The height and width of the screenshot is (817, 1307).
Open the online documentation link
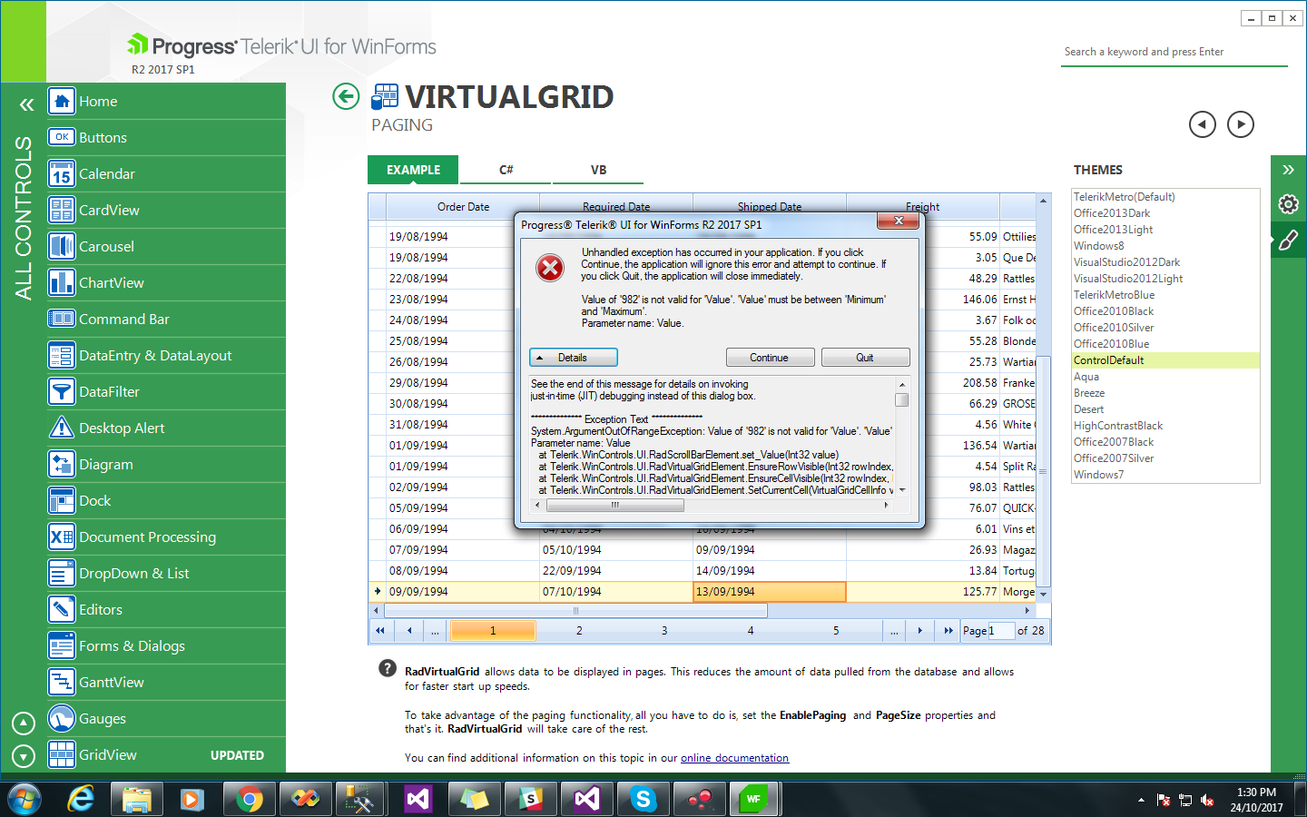point(734,758)
